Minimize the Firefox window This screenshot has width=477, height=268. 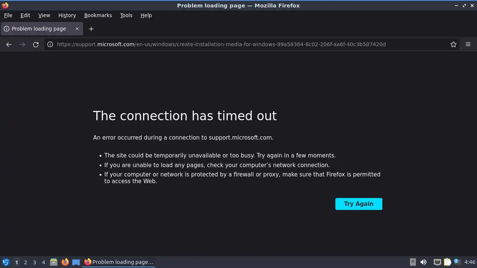tap(457, 6)
